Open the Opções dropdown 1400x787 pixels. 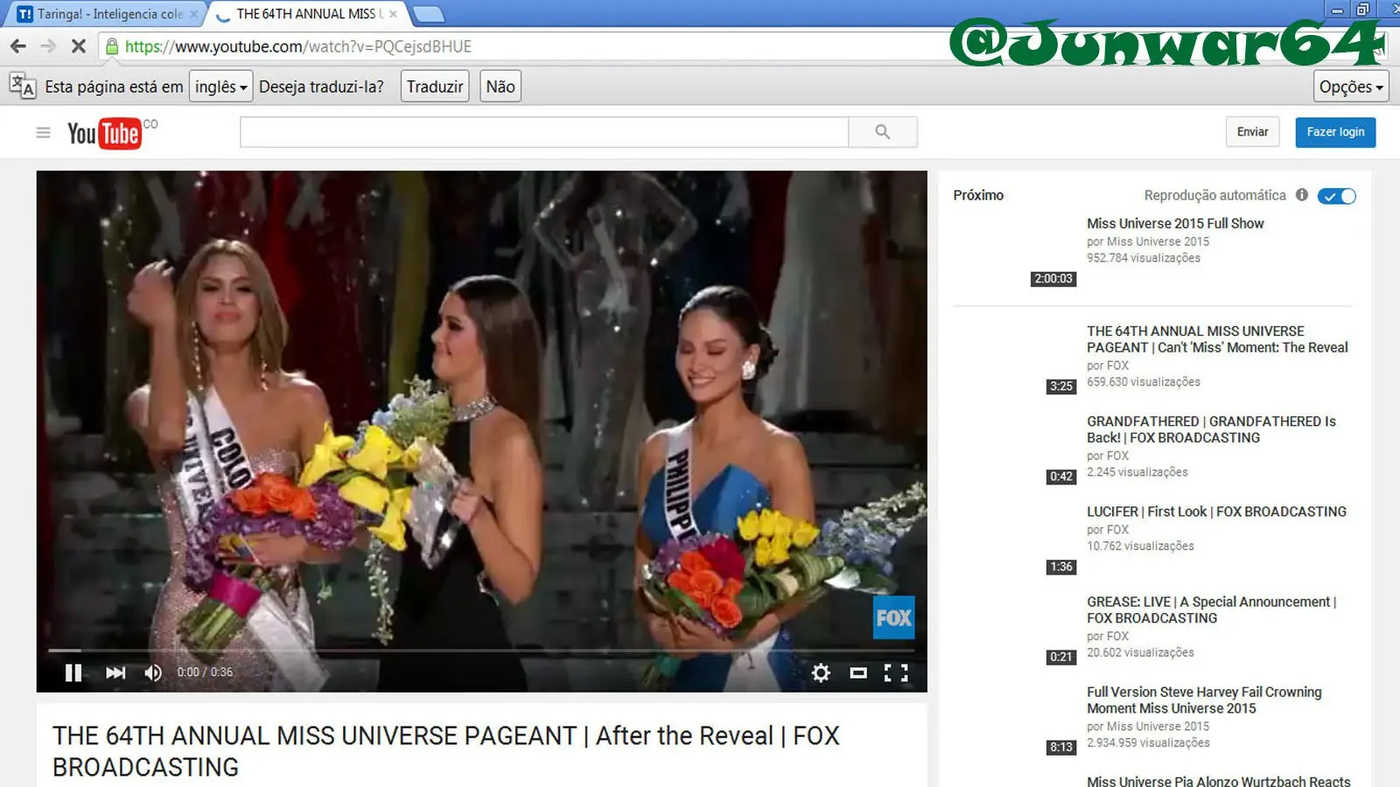(1351, 87)
